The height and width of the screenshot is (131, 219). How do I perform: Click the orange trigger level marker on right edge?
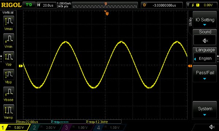190,66
